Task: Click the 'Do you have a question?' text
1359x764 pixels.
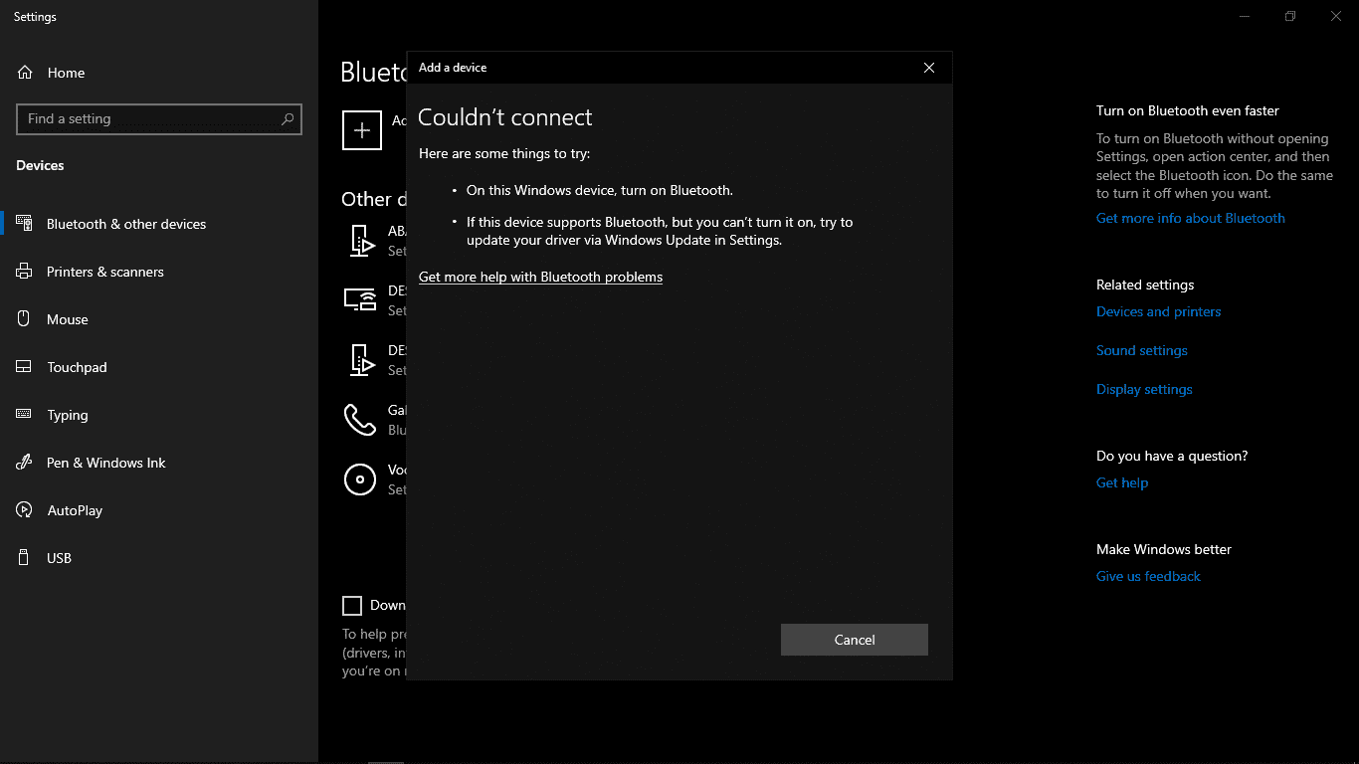Action: click(1172, 456)
